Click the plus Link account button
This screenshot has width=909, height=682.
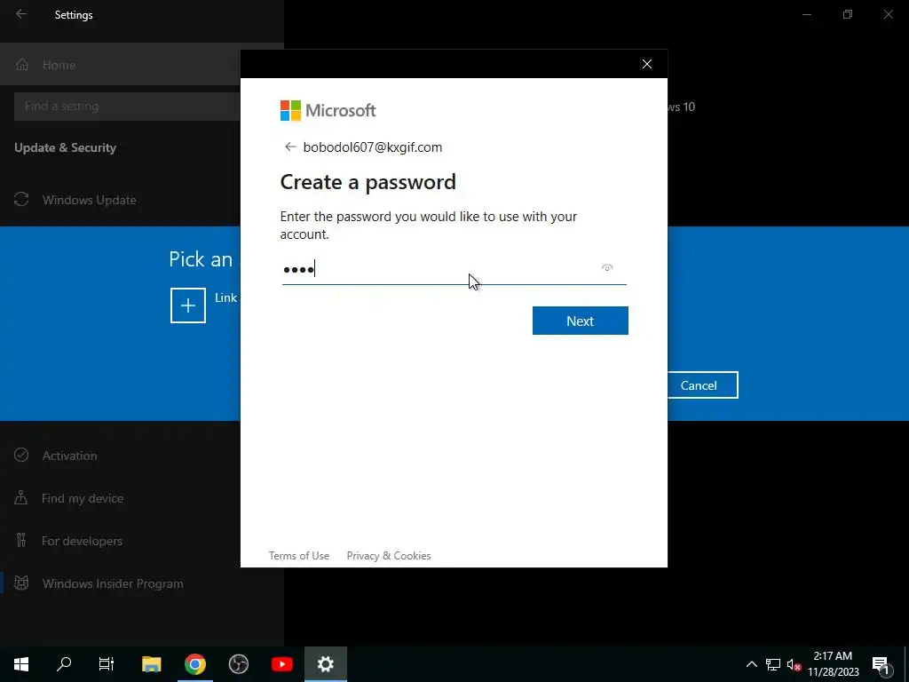[188, 305]
